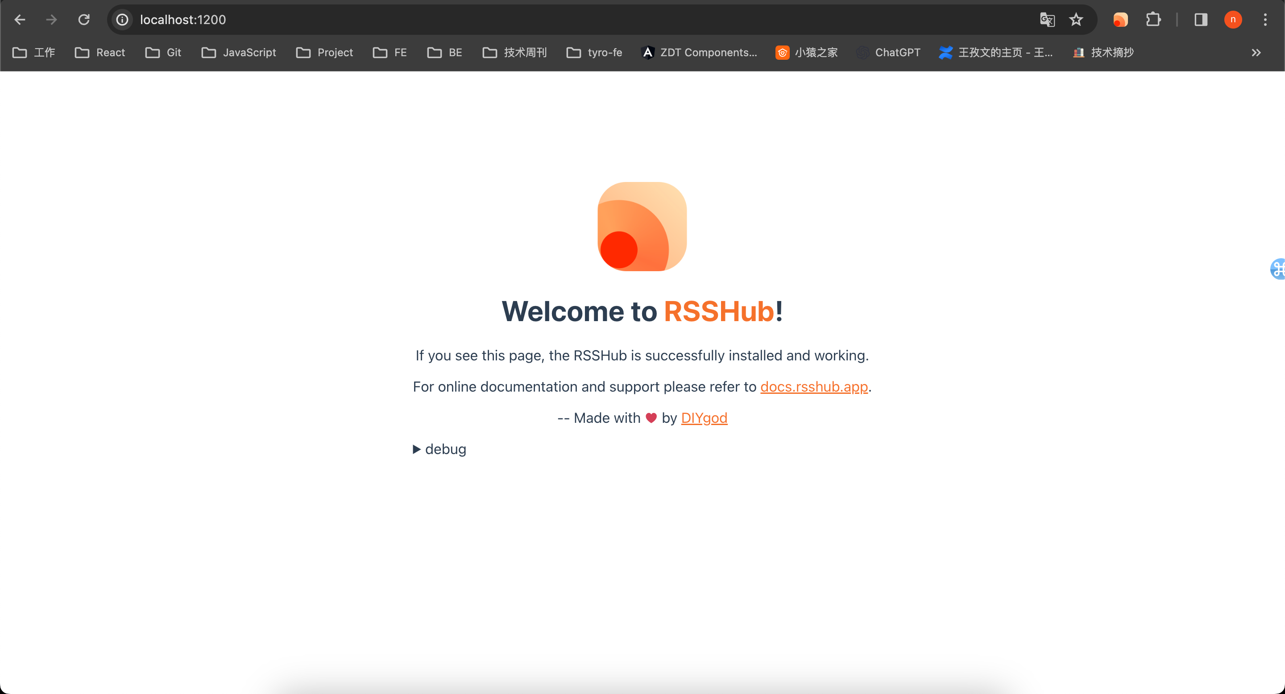The image size is (1285, 694).
Task: Toggle the browser side panel
Action: [1201, 20]
